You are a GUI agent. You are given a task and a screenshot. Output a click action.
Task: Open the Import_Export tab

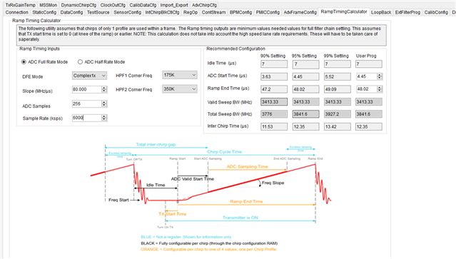click(174, 5)
